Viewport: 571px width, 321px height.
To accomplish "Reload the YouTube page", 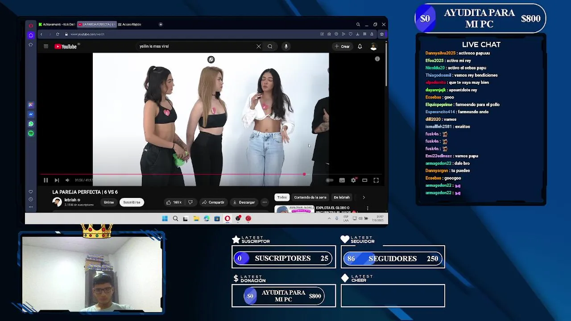I will coord(58,34).
